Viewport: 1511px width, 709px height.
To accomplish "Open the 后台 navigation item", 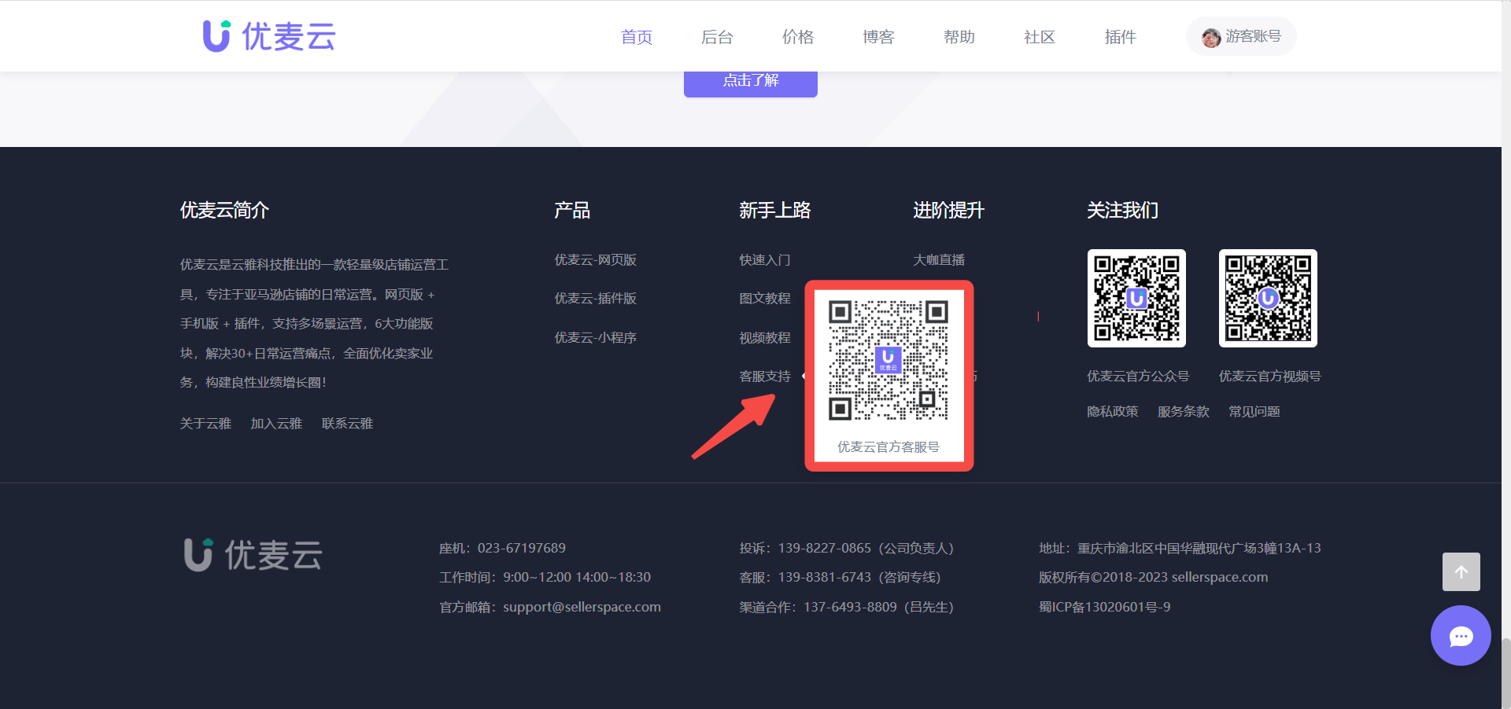I will [x=717, y=37].
